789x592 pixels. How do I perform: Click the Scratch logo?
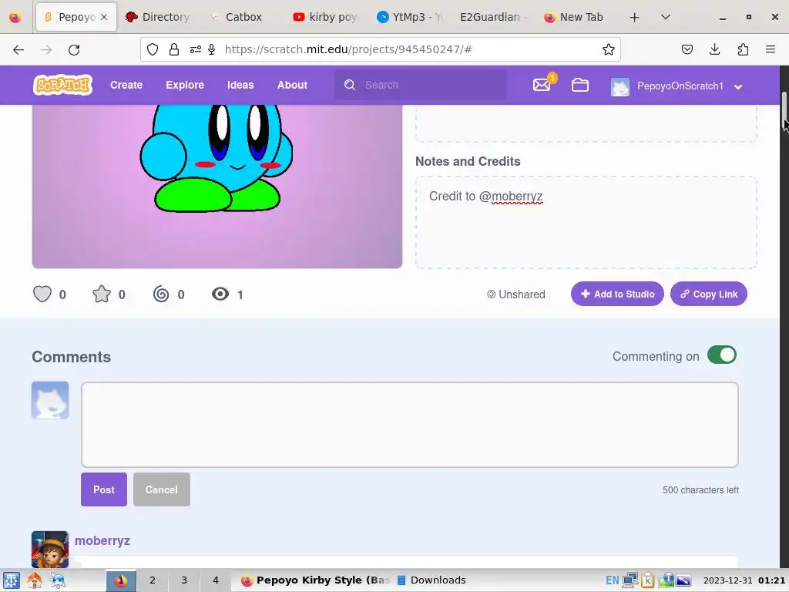(x=62, y=85)
